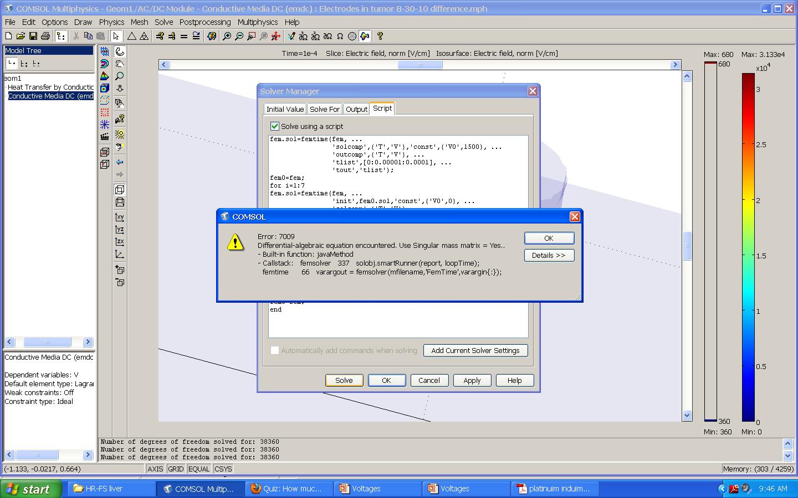
Task: Click Apply in Solver Manager
Action: pyautogui.click(x=472, y=380)
